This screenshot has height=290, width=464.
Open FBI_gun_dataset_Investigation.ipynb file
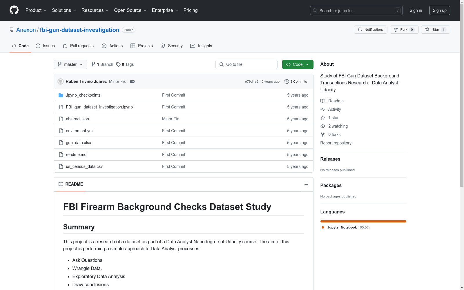(x=99, y=107)
